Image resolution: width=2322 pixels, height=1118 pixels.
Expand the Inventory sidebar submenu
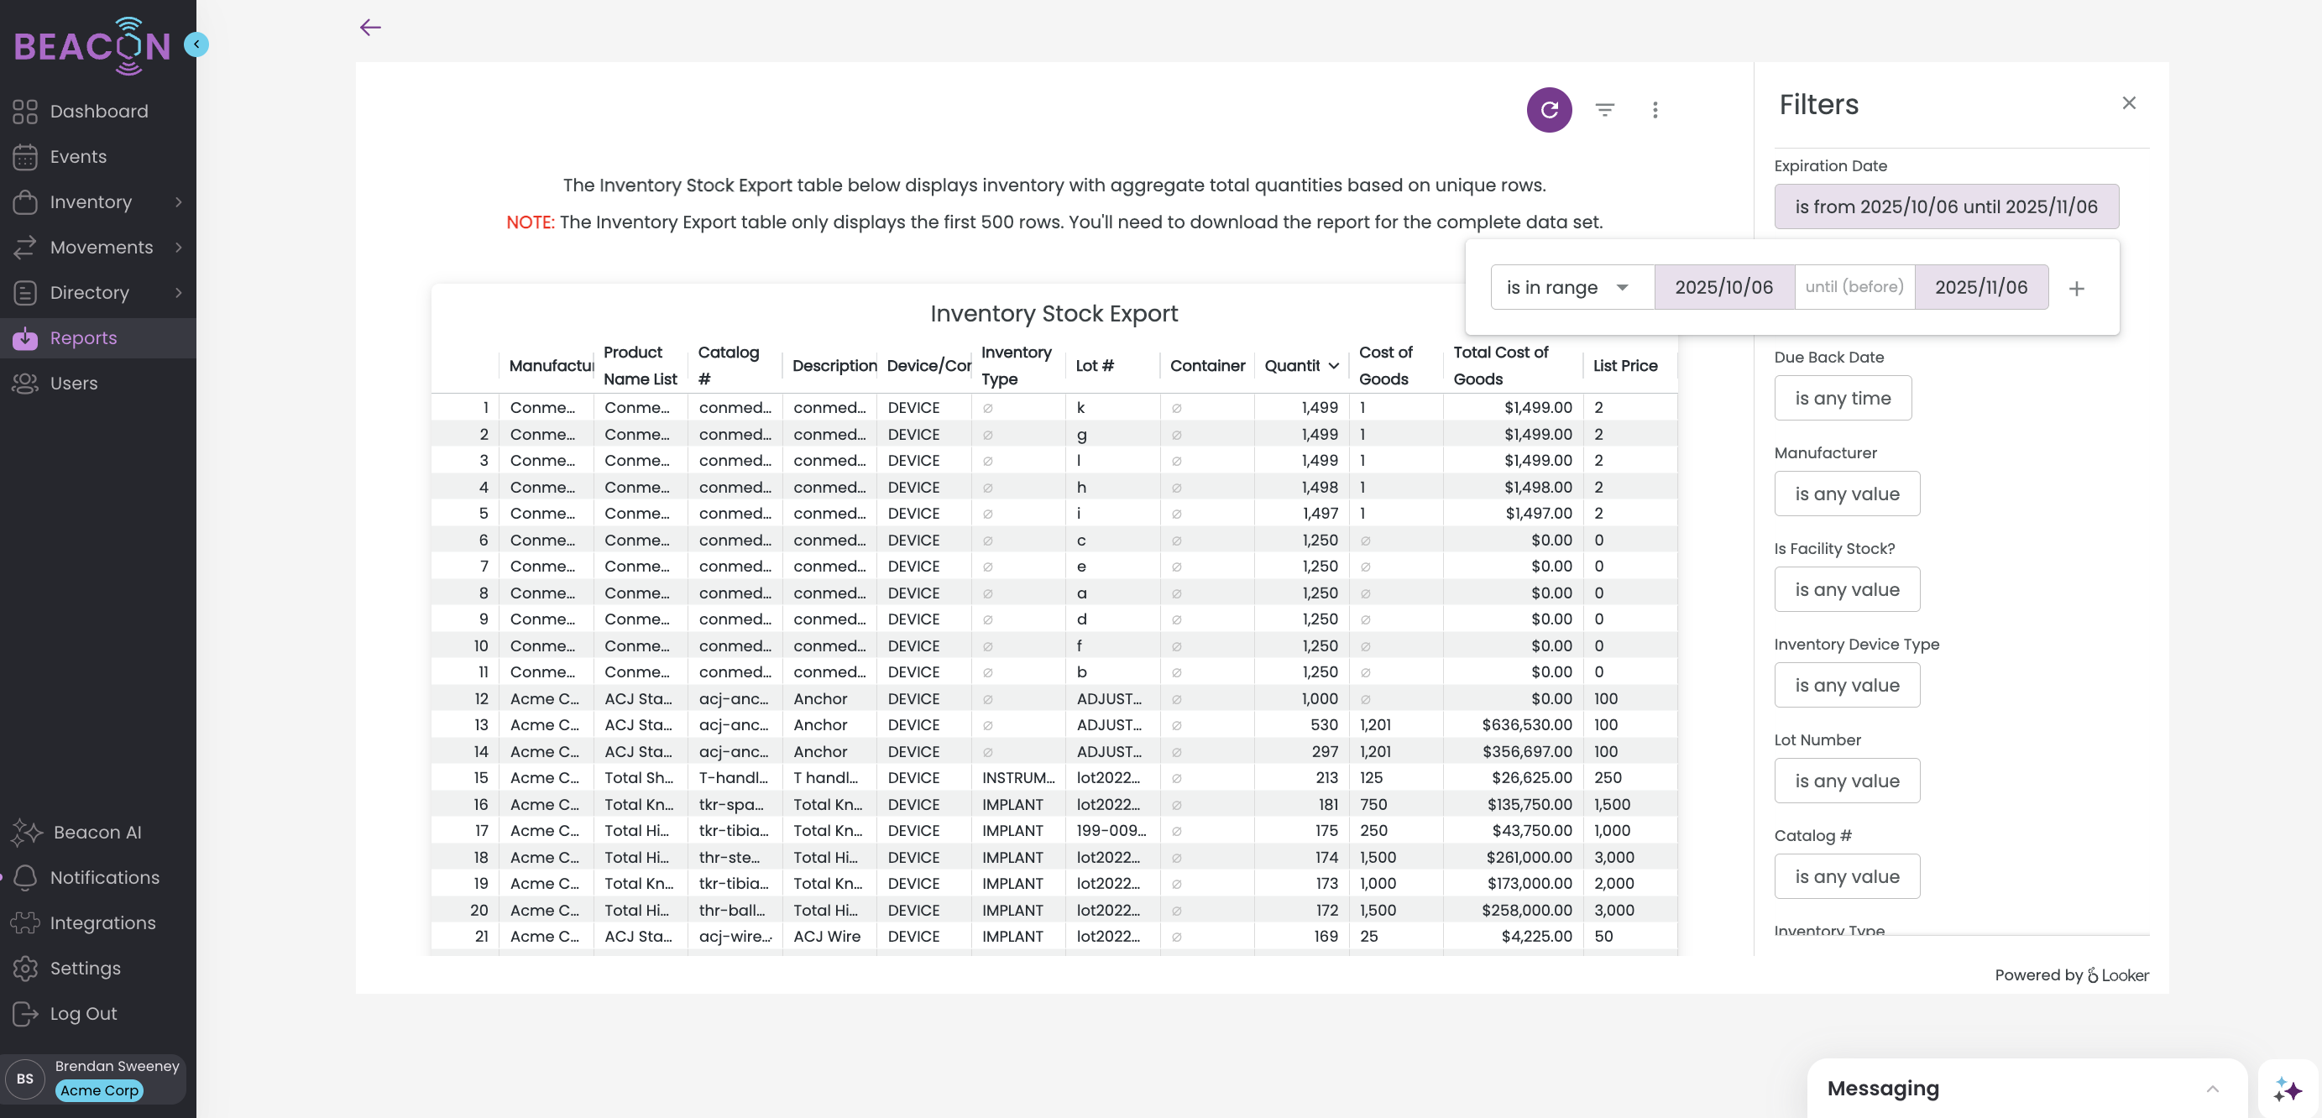click(x=179, y=201)
